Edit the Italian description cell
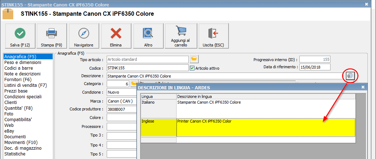The image size is (376, 159). (266, 109)
